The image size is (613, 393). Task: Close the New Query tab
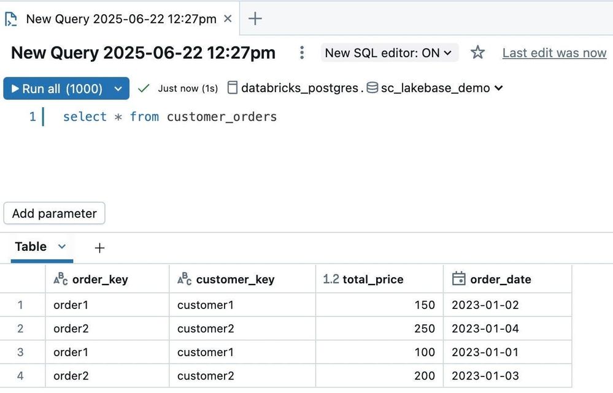228,19
